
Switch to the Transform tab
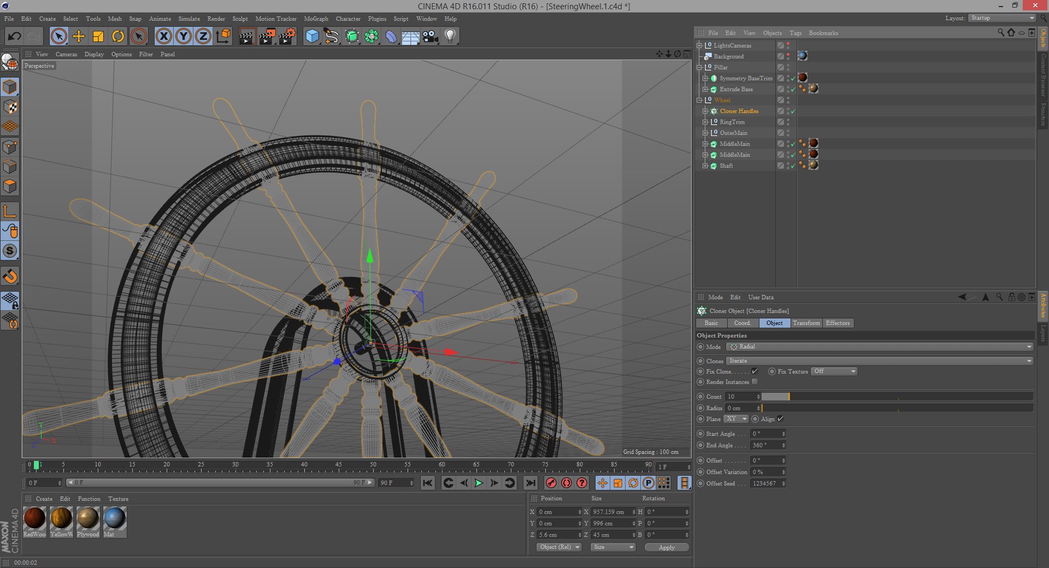click(806, 323)
